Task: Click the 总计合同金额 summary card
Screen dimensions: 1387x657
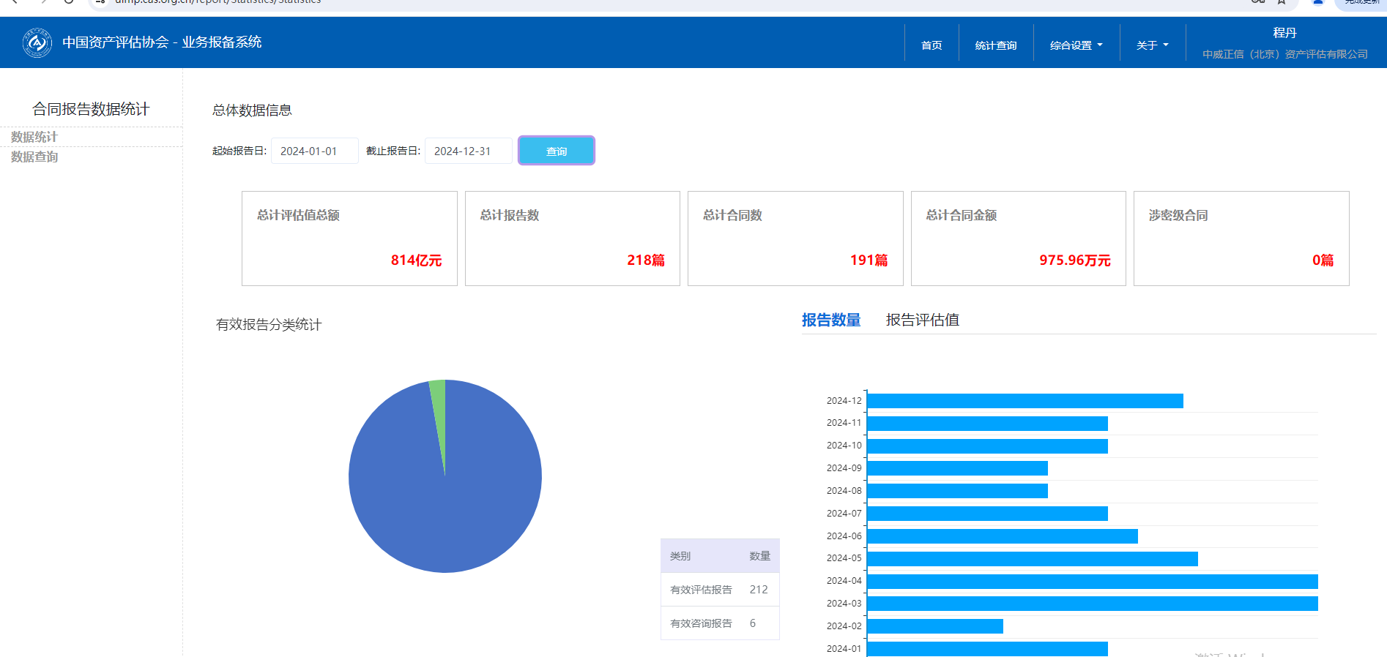Action: 1018,239
